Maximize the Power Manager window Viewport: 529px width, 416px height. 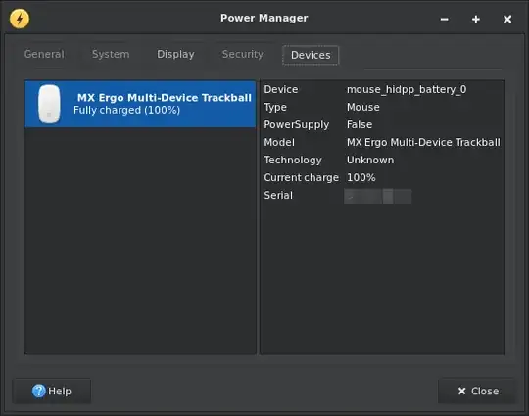[476, 20]
